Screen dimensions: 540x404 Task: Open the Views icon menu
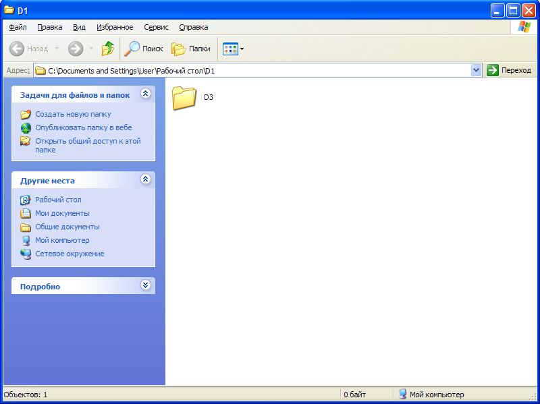pos(230,49)
